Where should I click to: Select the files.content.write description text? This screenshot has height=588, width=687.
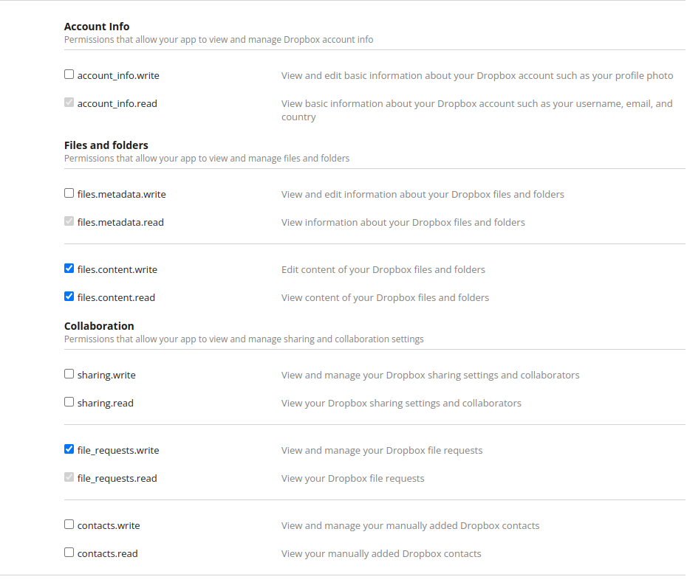coord(383,269)
